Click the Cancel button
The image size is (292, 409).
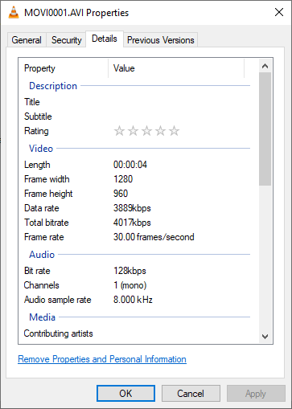point(191,394)
